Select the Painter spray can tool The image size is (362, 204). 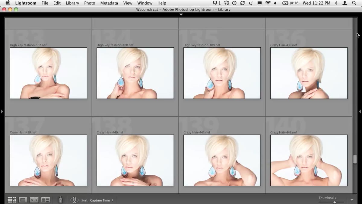(60, 199)
